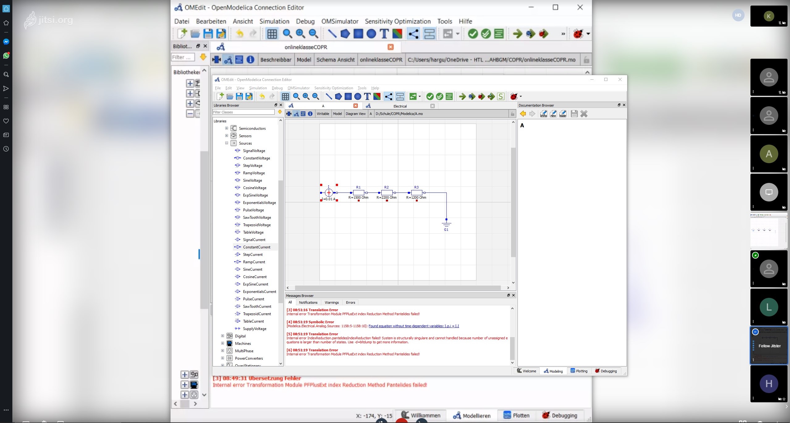Zoom in icon in inner toolbar
This screenshot has height=423, width=790.
pyautogui.click(x=306, y=97)
